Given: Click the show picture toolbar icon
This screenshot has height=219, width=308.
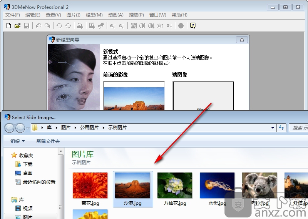Looking at the screenshot, I should (x=134, y=26).
